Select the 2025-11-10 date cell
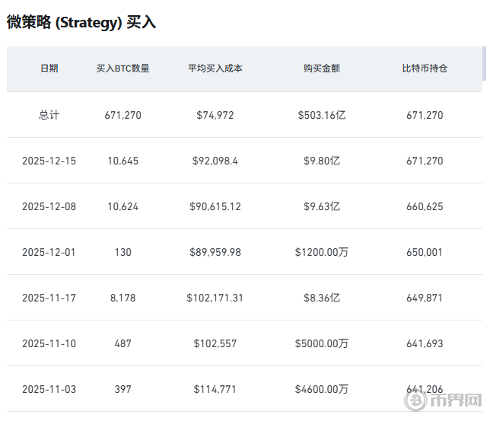Screen dimensions: 490x421 click(x=49, y=343)
